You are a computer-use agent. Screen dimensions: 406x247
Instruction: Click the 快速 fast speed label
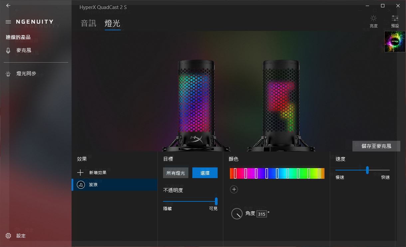click(x=385, y=177)
